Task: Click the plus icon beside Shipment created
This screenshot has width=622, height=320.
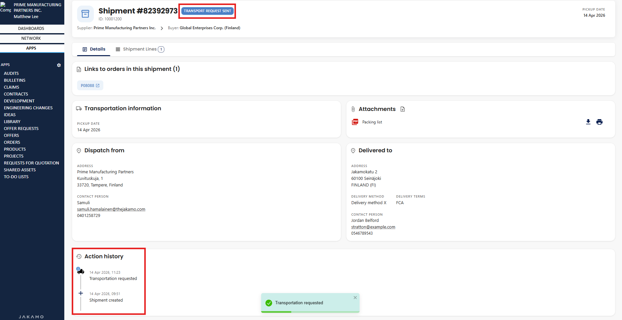Action: [81, 293]
